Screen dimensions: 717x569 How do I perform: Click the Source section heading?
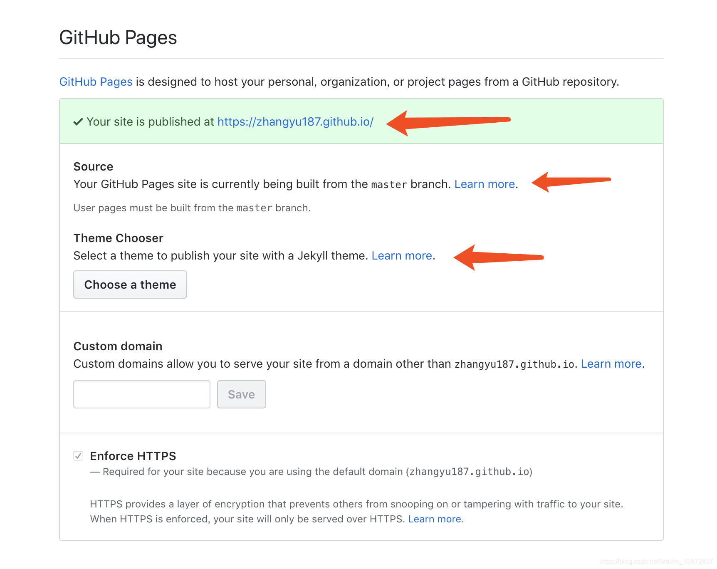pos(93,166)
